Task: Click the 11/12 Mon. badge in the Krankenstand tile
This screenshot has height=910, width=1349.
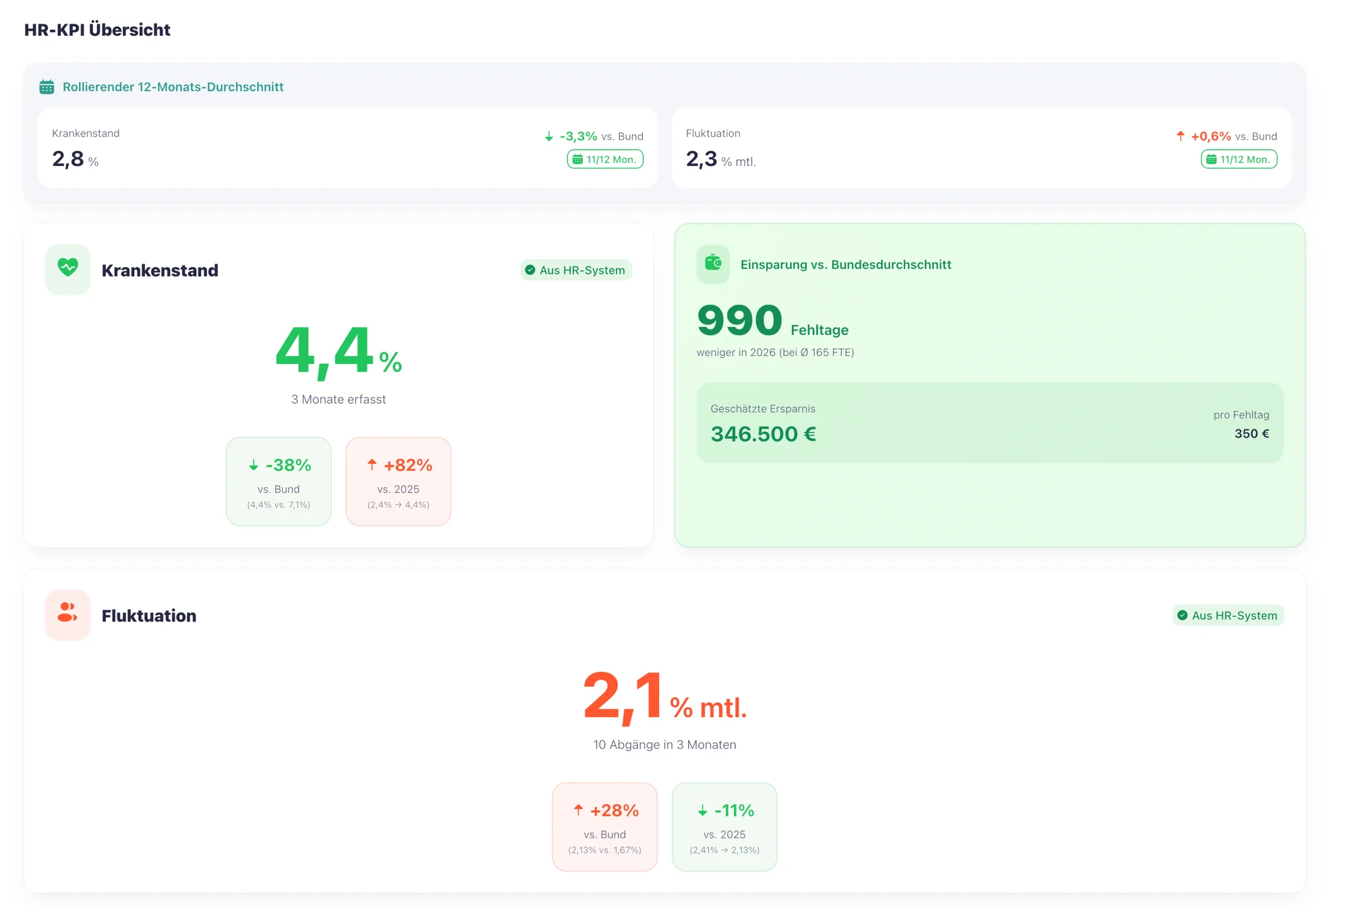Action: [x=605, y=160]
